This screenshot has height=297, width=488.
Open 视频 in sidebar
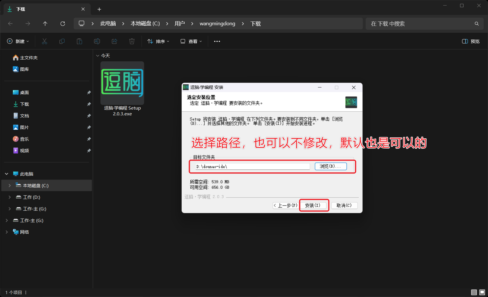click(x=21, y=151)
